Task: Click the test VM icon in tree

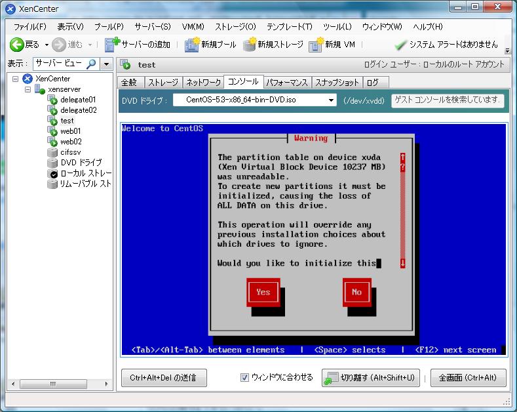Action: (x=52, y=121)
